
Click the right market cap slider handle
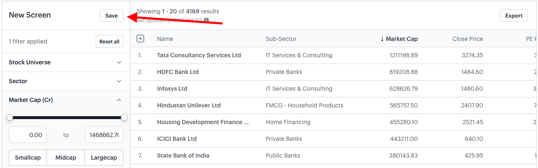[x=124, y=117]
